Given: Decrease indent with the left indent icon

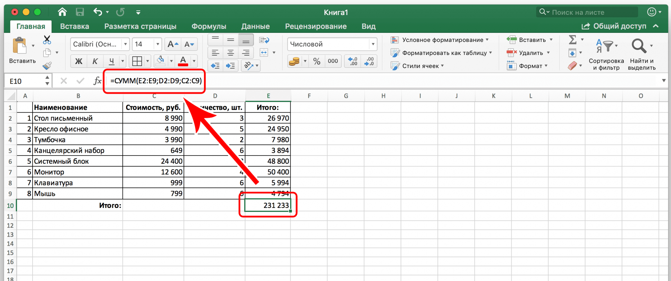Looking at the screenshot, I should (x=215, y=65).
